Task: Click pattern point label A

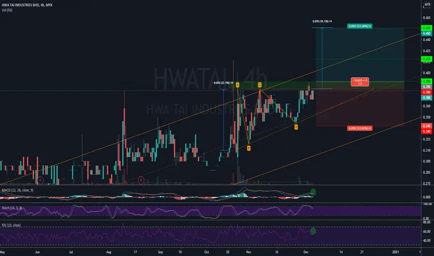Action: [x=237, y=85]
